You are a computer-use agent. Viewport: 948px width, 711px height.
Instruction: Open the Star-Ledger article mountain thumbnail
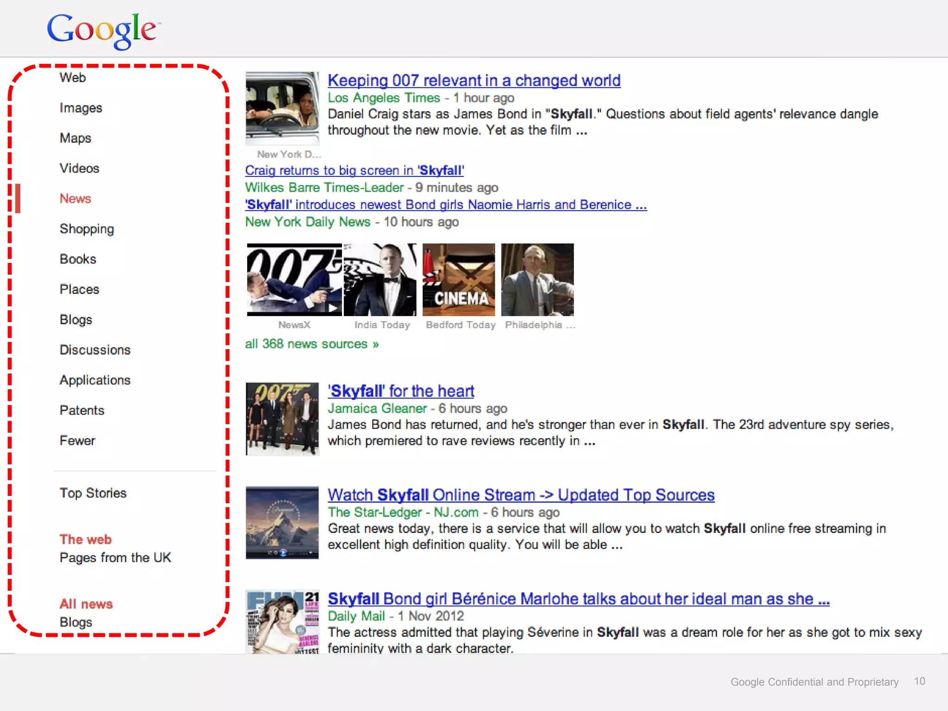click(x=282, y=523)
